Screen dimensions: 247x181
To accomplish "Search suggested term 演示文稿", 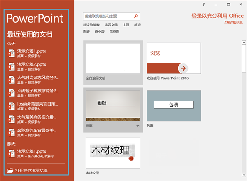I will [111, 25].
